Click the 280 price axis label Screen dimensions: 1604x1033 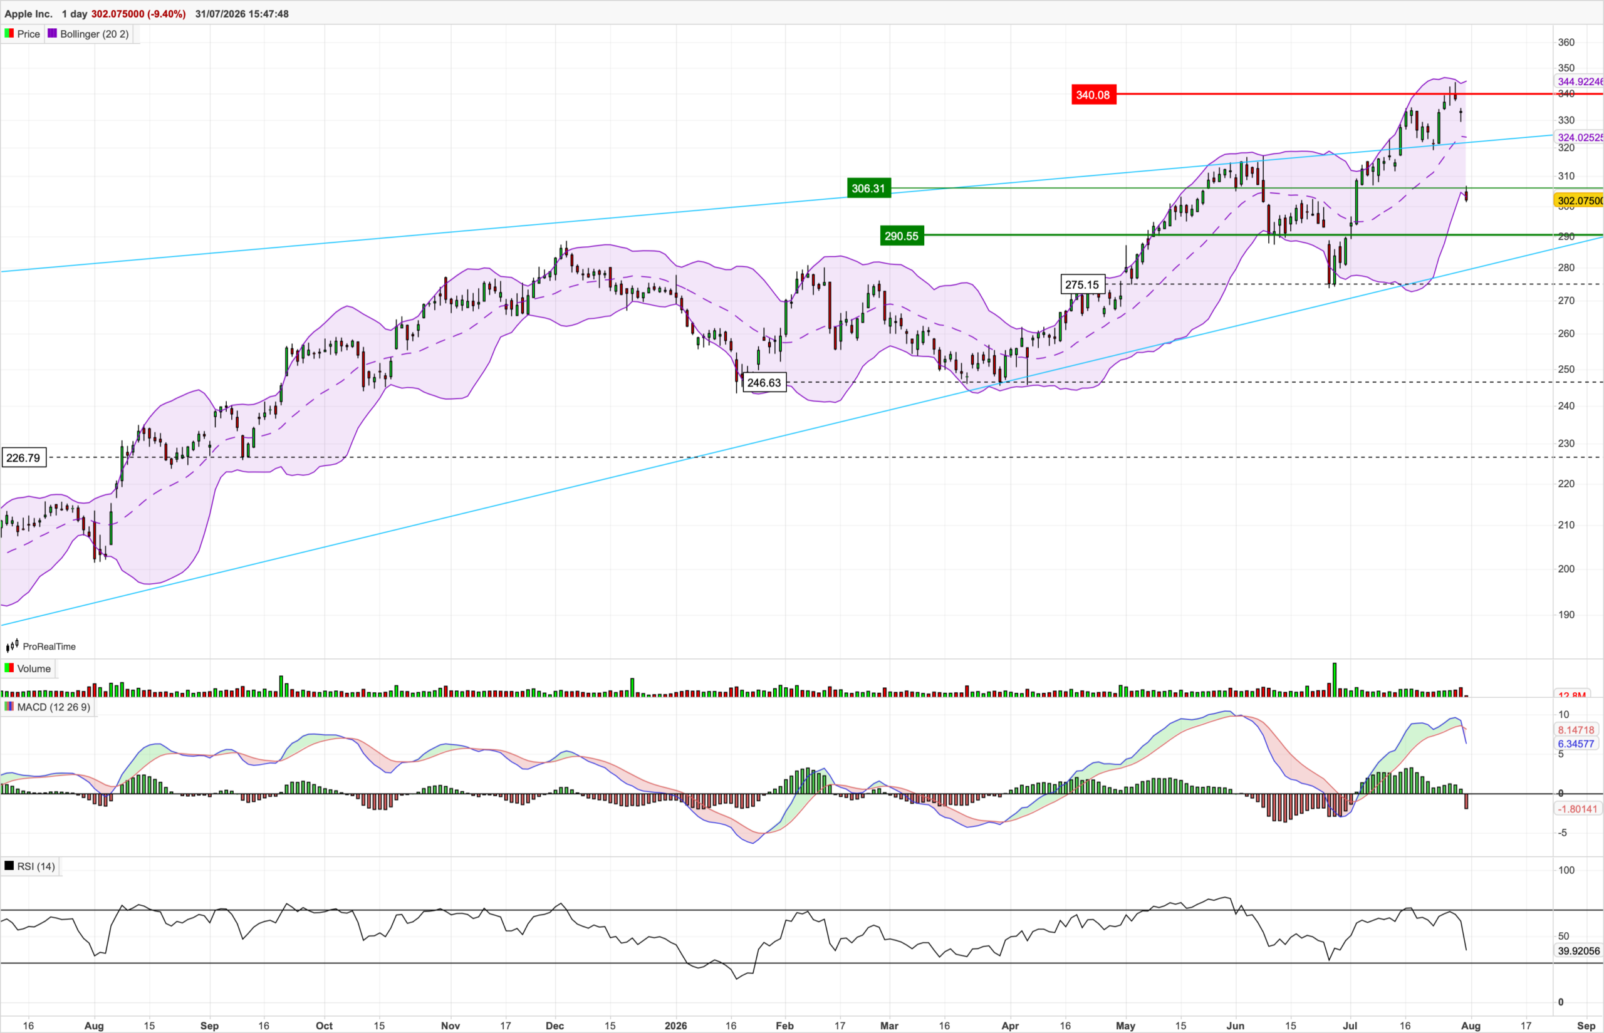coord(1566,267)
